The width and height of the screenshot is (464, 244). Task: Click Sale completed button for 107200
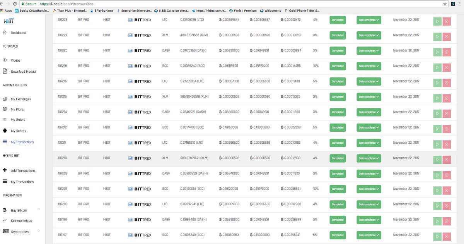click(x=368, y=204)
